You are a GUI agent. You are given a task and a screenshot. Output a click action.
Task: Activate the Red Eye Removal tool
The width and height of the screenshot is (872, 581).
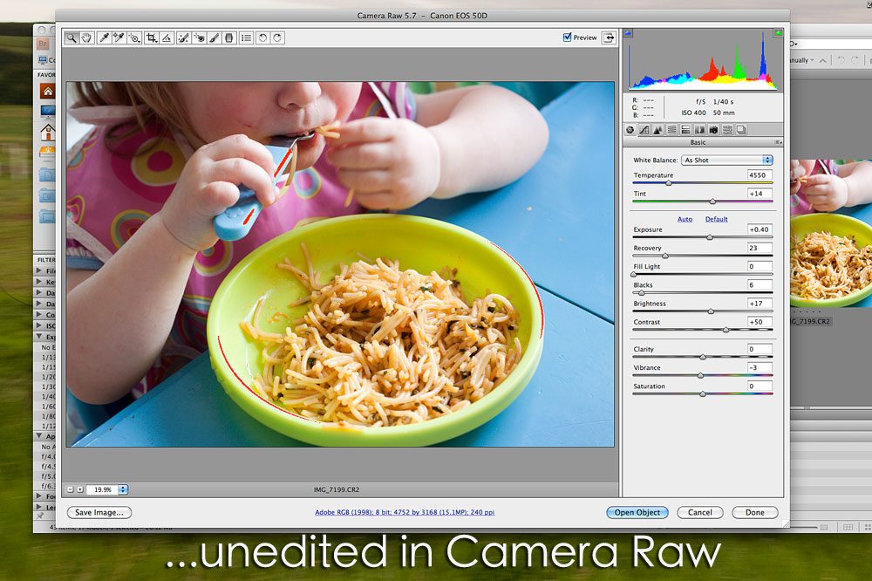199,38
